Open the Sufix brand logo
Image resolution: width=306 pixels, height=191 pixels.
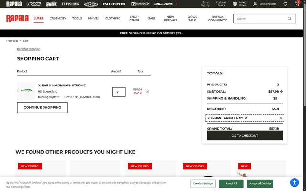click(x=51, y=4)
